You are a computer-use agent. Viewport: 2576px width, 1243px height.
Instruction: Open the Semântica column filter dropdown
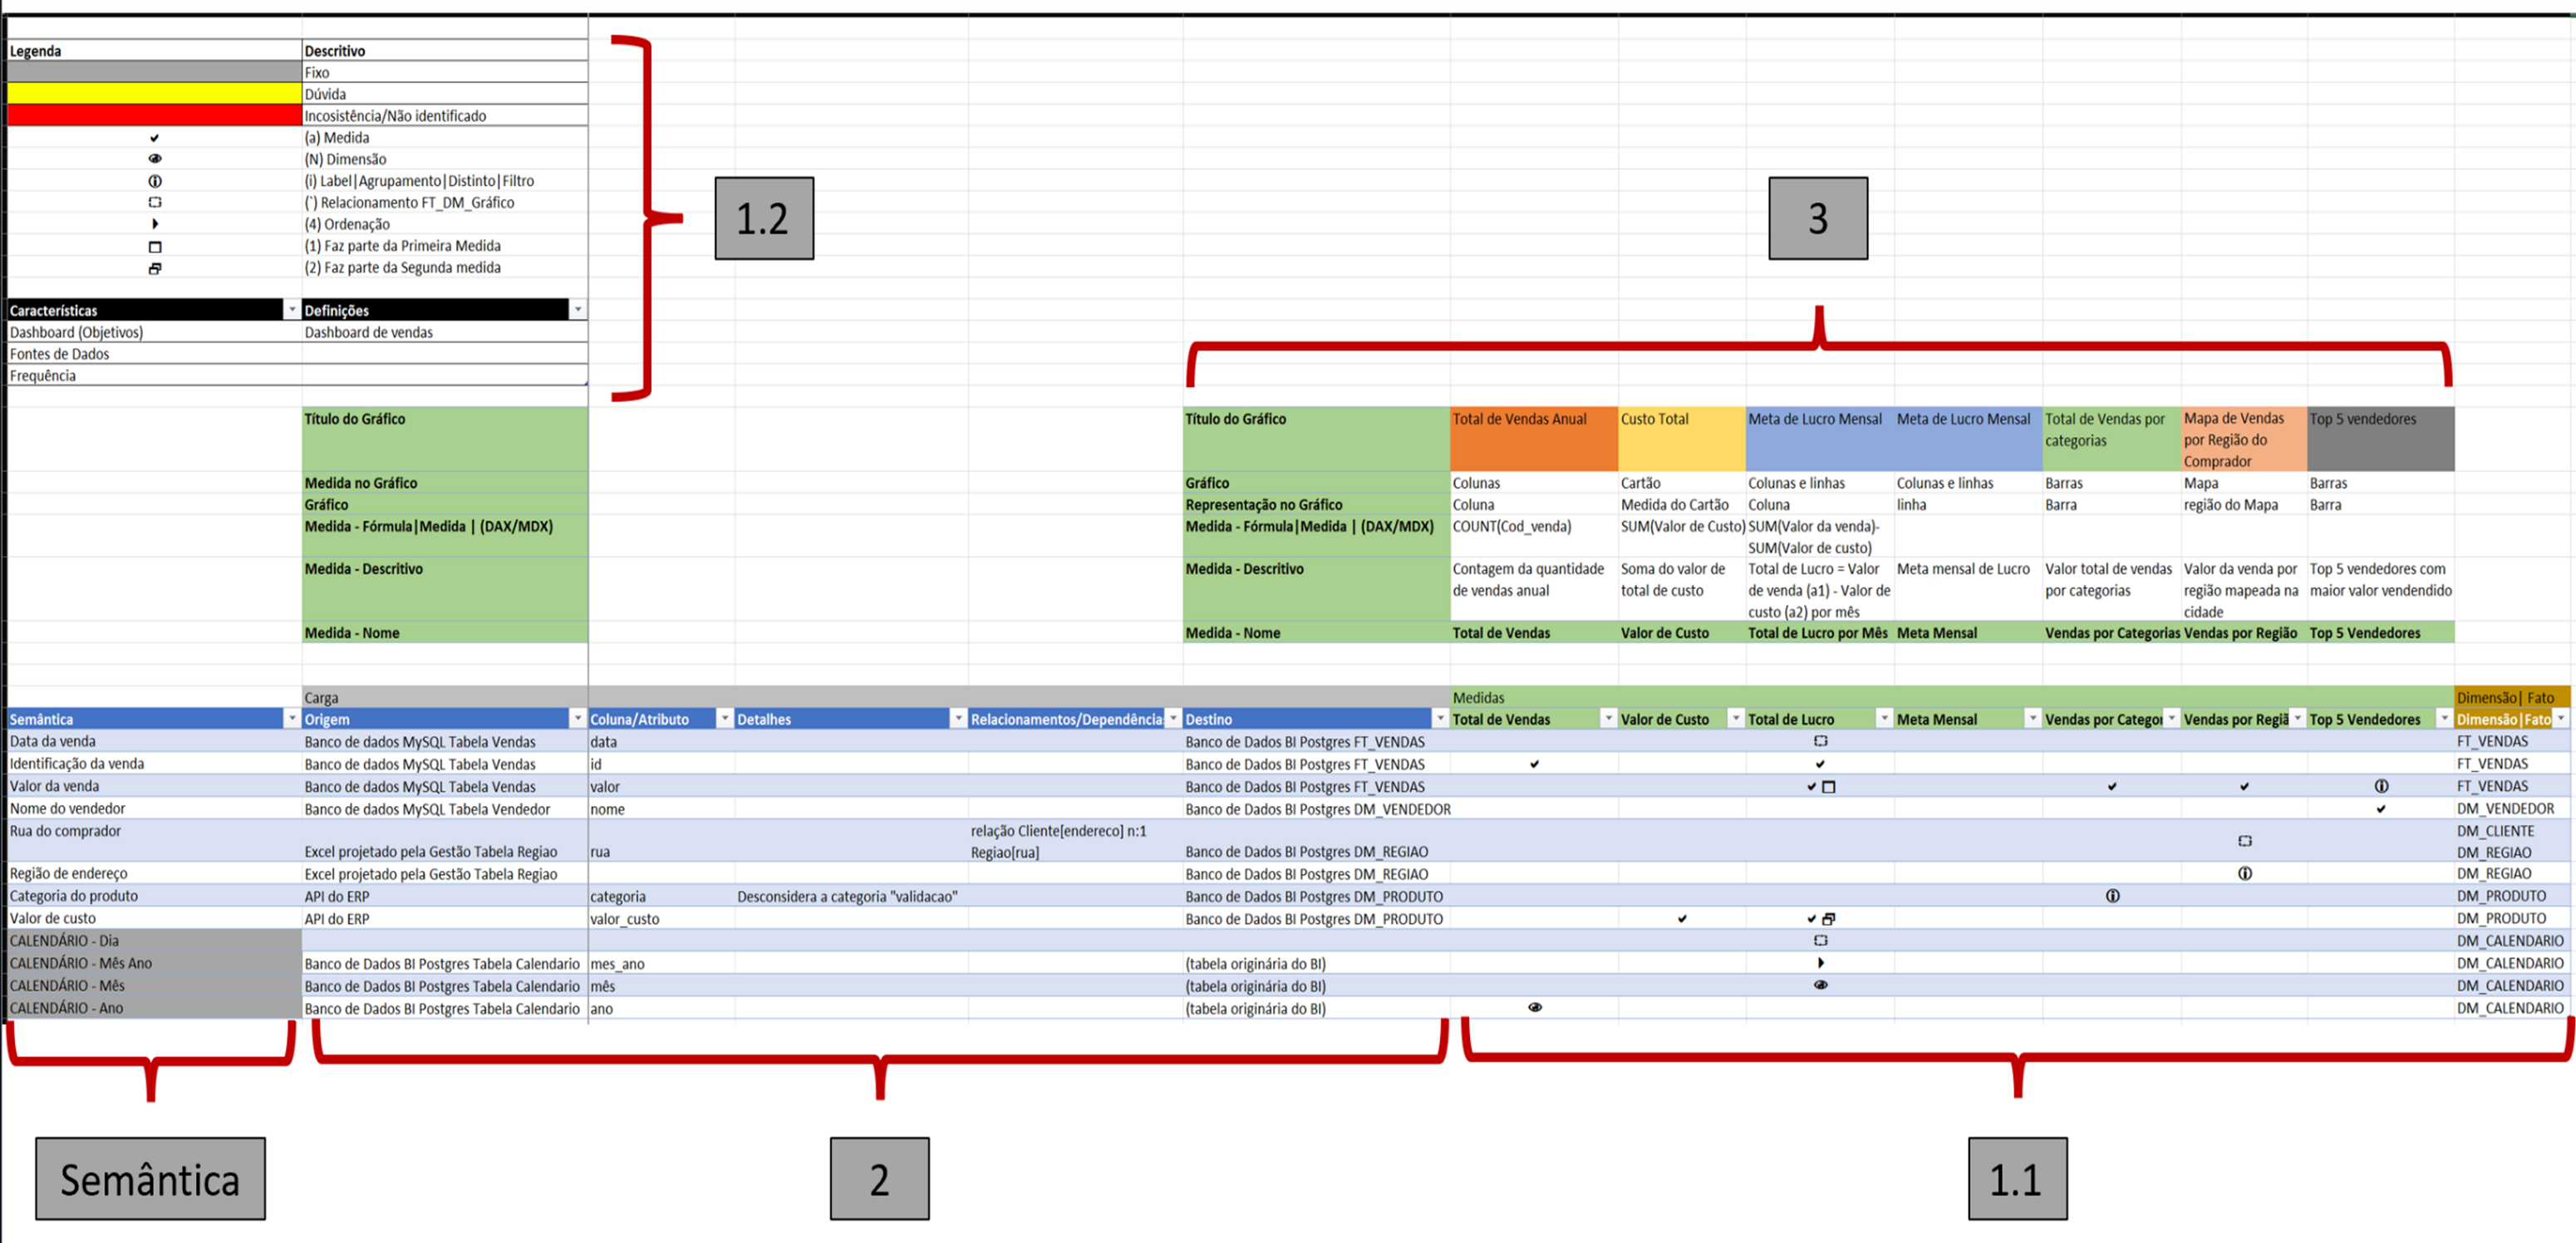tap(291, 719)
